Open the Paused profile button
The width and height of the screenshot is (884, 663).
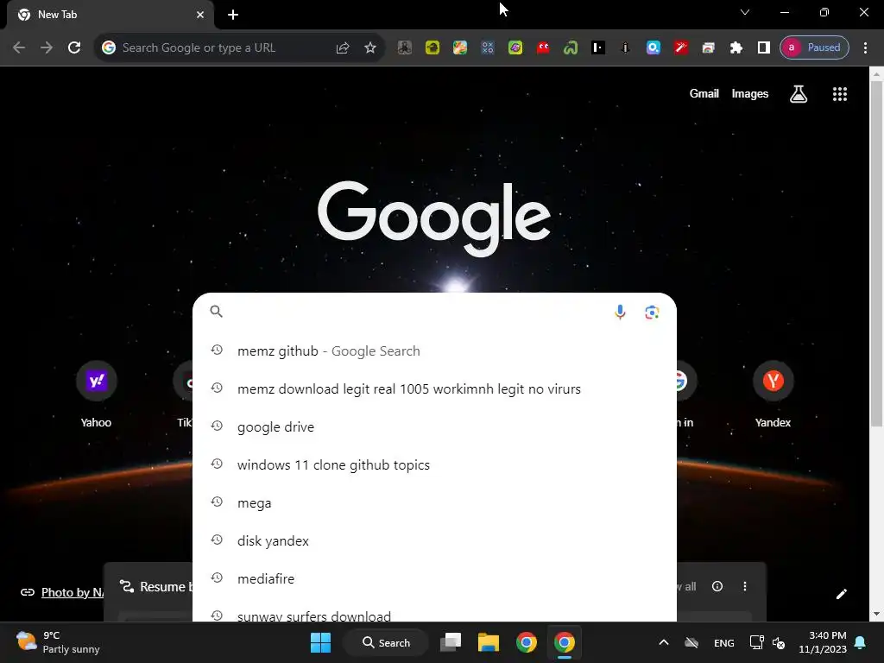[814, 47]
